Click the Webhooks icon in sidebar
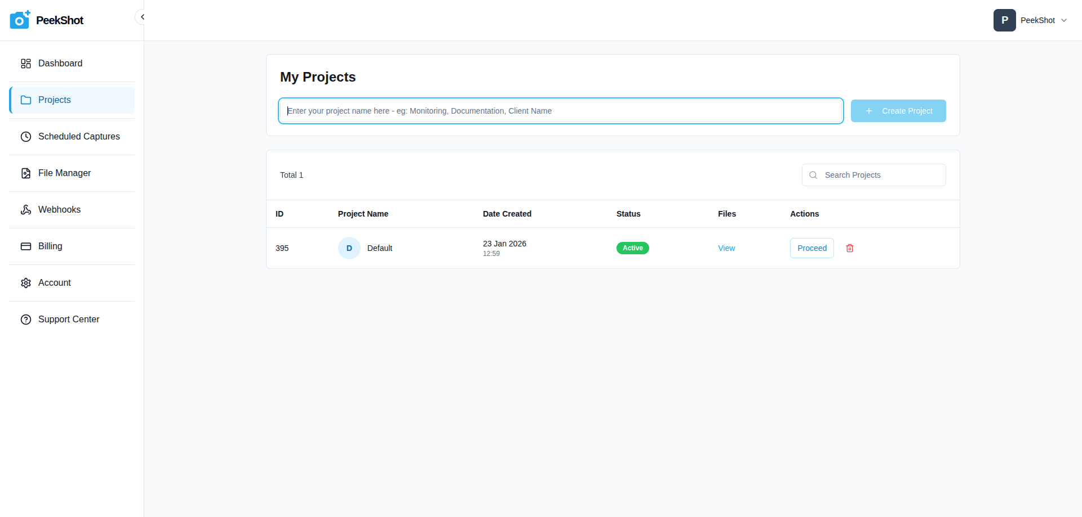The image size is (1082, 517). coord(26,210)
